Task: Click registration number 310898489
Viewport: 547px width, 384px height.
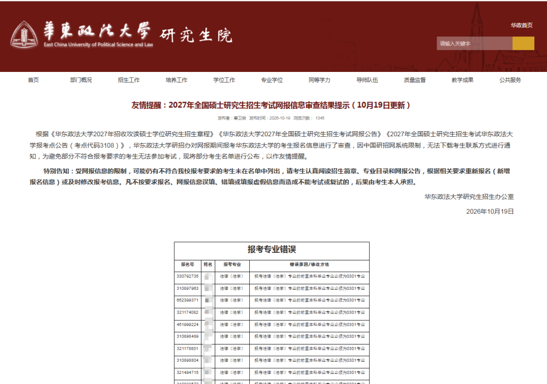Action: 188,336
